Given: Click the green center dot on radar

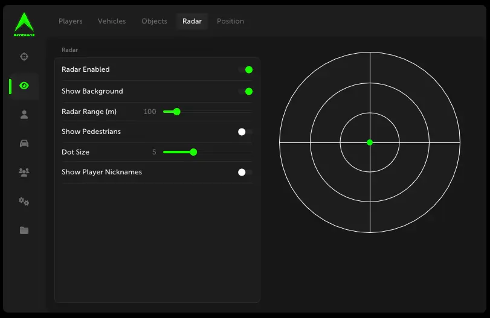Looking at the screenshot, I should click(x=370, y=142).
